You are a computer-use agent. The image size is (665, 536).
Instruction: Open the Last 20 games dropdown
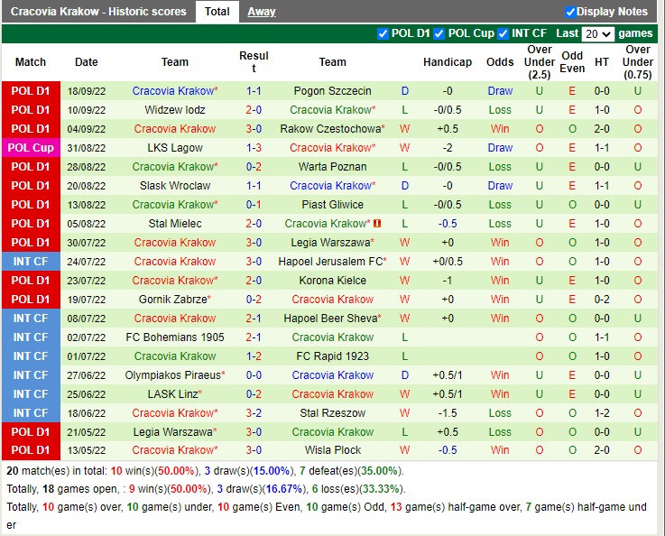tap(598, 33)
